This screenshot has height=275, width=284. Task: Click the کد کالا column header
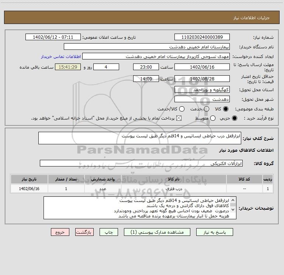click(244, 179)
